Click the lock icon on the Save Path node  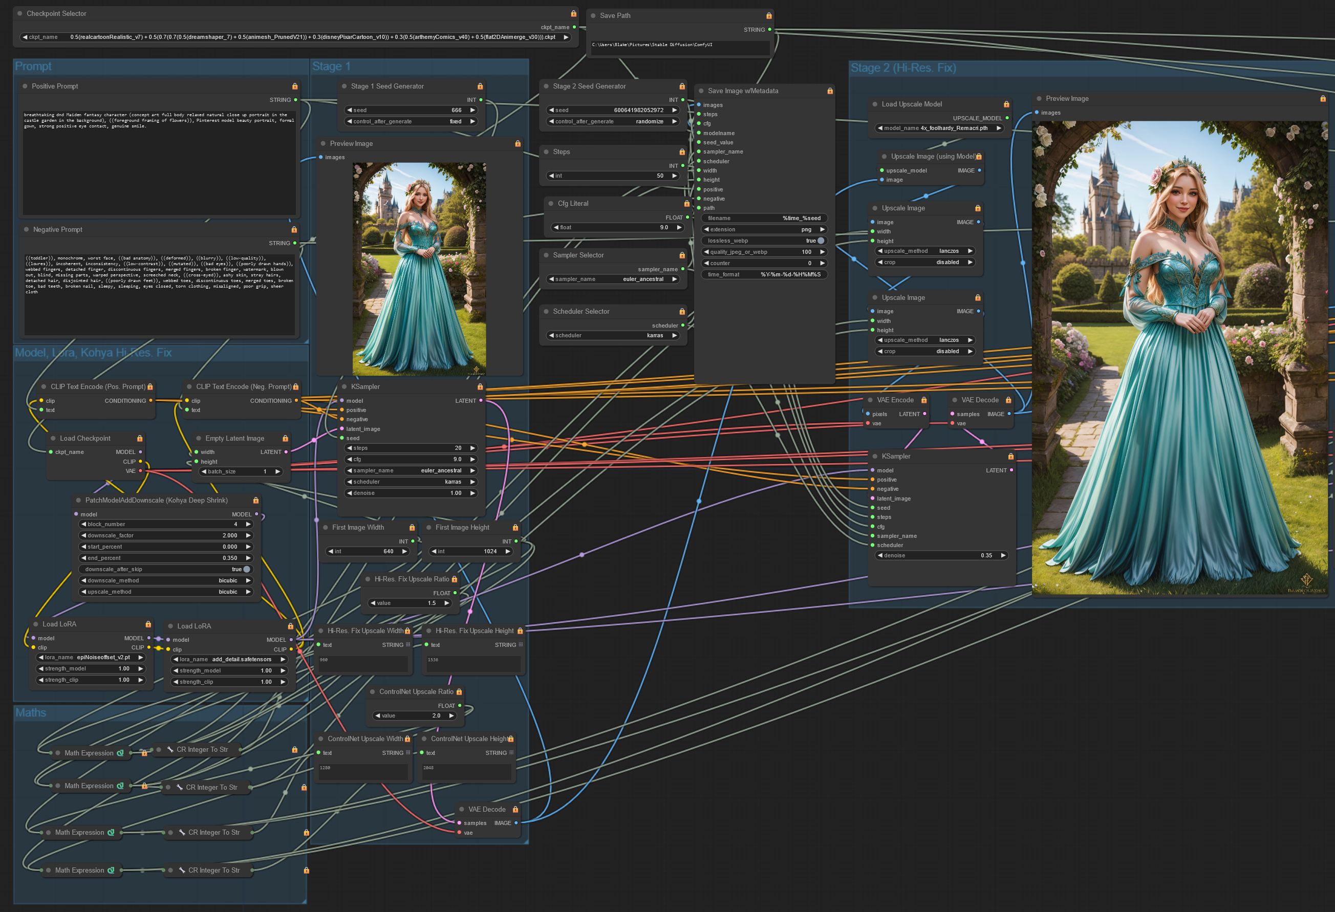(x=769, y=15)
